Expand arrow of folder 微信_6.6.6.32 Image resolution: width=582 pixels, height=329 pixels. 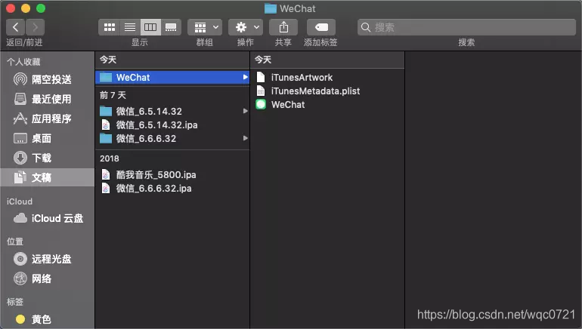245,138
